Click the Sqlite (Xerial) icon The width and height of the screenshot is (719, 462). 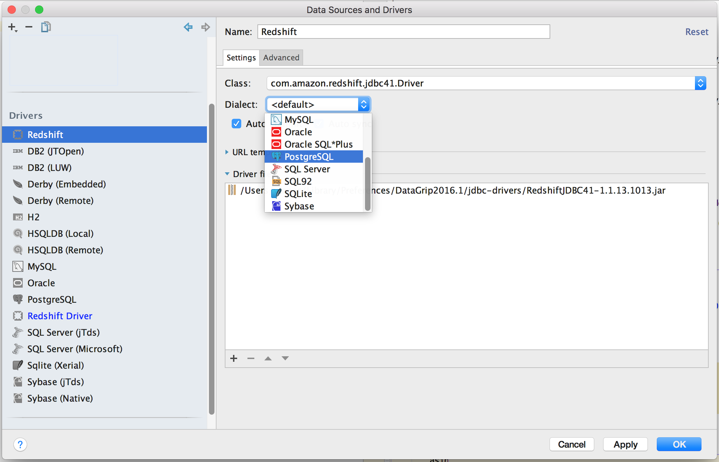pyautogui.click(x=18, y=365)
